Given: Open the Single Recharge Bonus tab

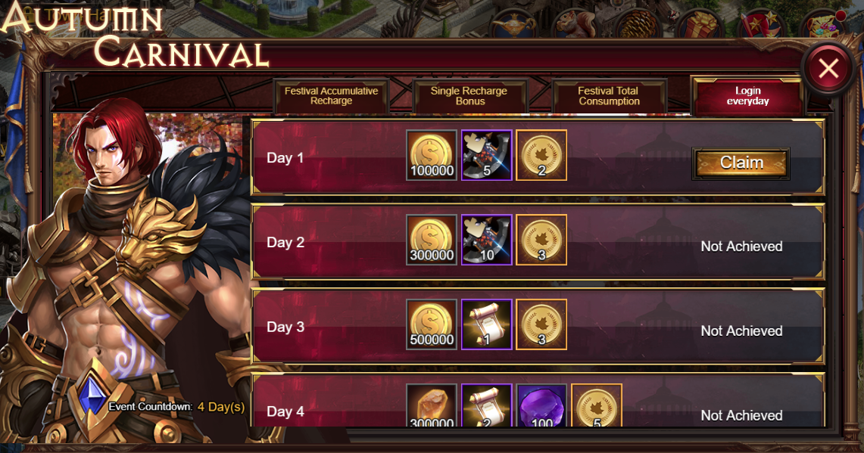Looking at the screenshot, I should (469, 96).
